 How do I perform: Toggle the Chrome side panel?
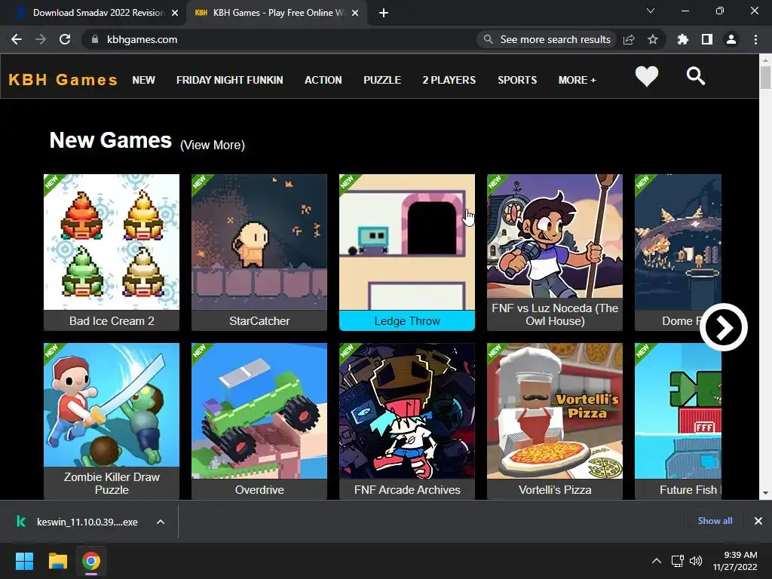pos(707,39)
